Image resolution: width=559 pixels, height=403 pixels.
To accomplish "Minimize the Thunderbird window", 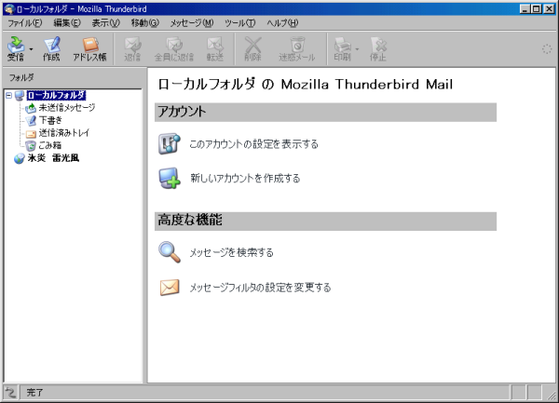I will point(525,9).
